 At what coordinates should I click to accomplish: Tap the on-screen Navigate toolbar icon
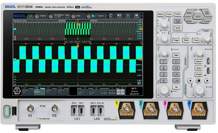(136, 16)
